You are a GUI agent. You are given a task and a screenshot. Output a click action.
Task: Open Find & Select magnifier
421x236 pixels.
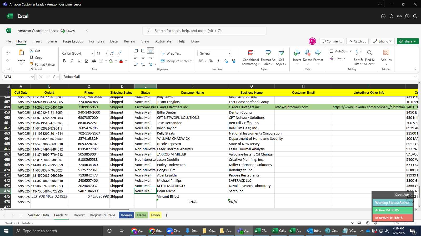point(370,58)
